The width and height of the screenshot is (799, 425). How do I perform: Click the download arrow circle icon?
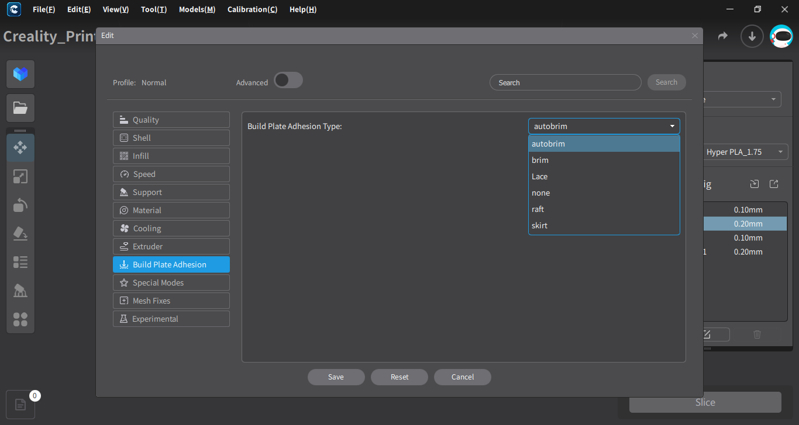tap(752, 36)
